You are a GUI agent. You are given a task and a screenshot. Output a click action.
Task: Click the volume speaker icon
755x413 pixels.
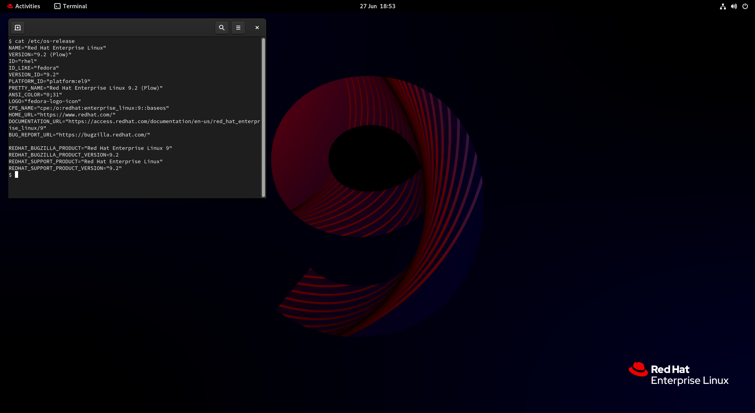[x=734, y=6]
